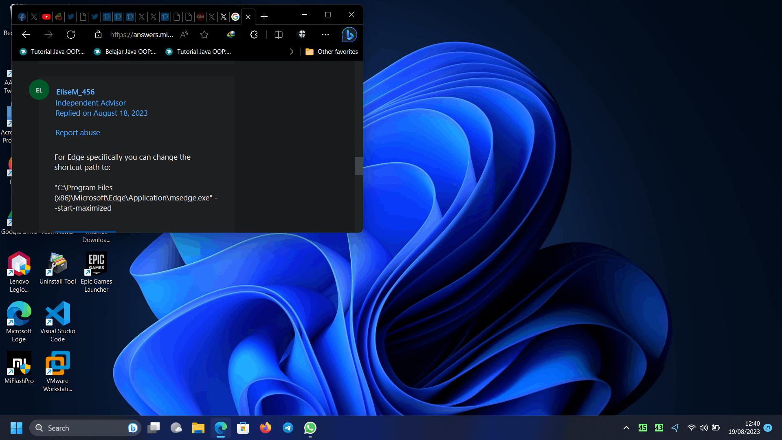The image size is (782, 440).
Task: Expand the favorites bar overflow chevron
Action: pyautogui.click(x=291, y=52)
